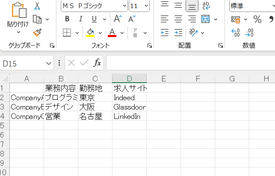The image size is (275, 176).
Task: Increase font size with larger A icon
Action: (x=118, y=18)
